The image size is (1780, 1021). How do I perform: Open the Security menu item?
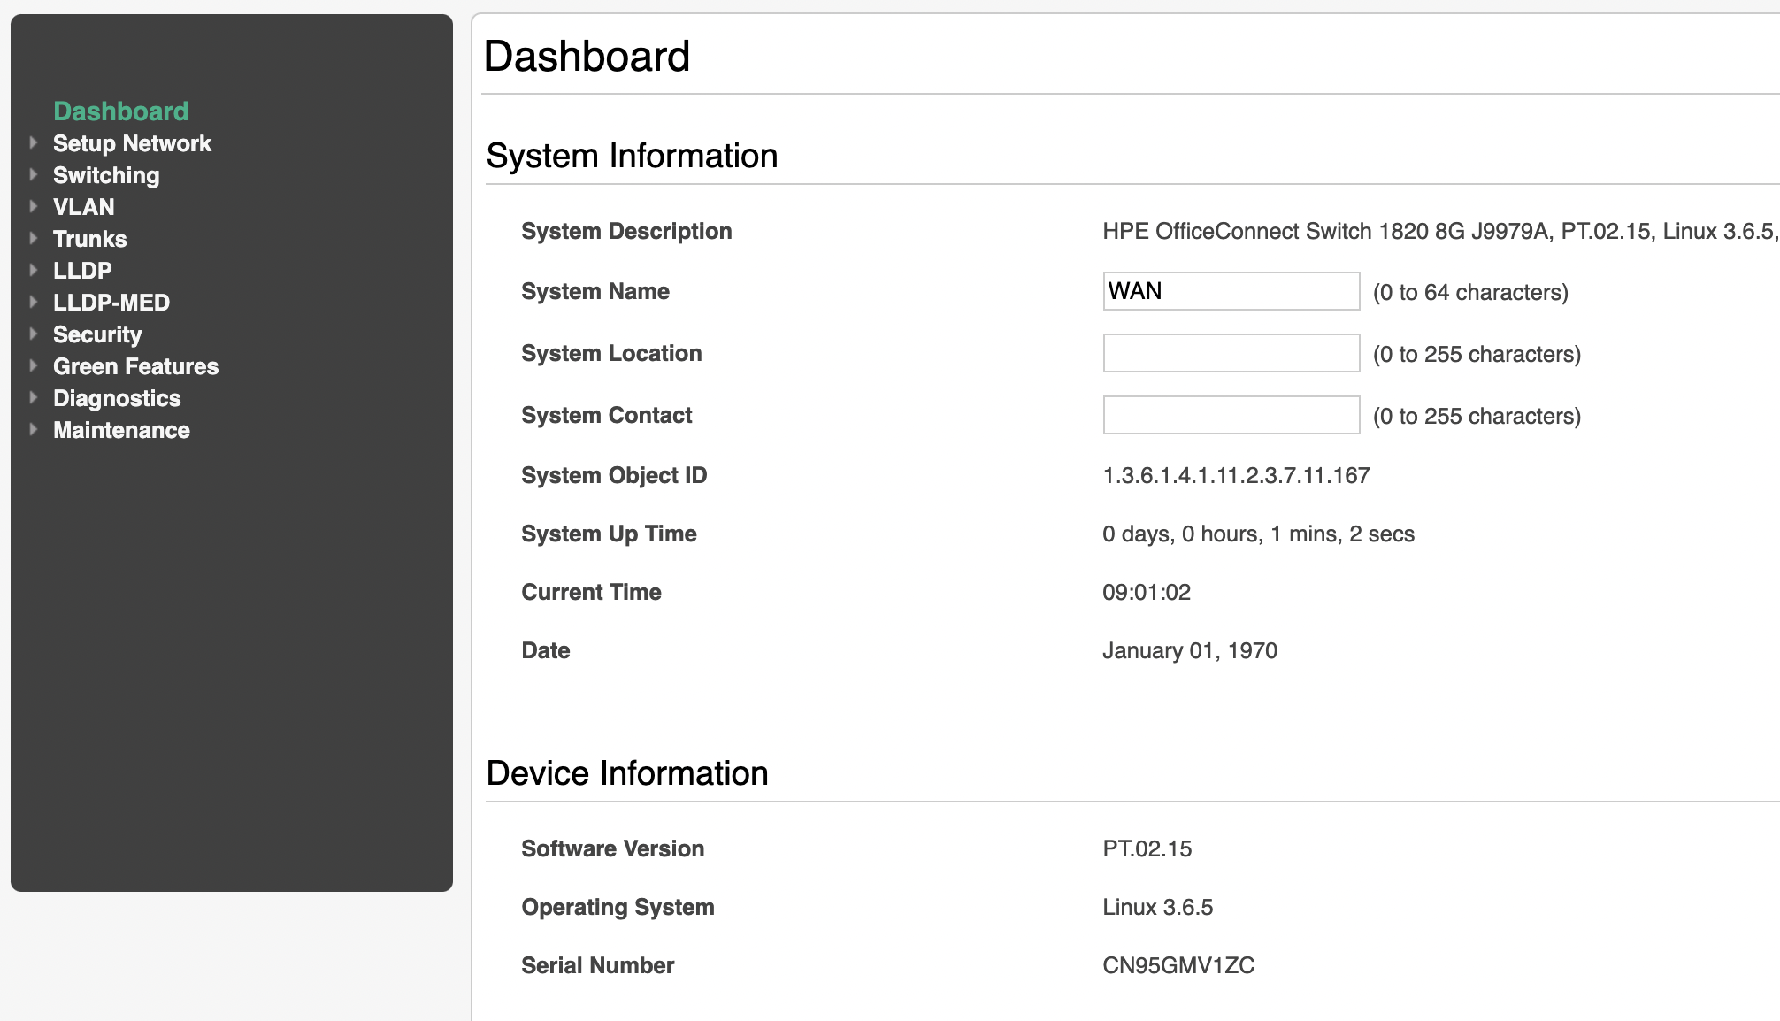click(x=97, y=334)
